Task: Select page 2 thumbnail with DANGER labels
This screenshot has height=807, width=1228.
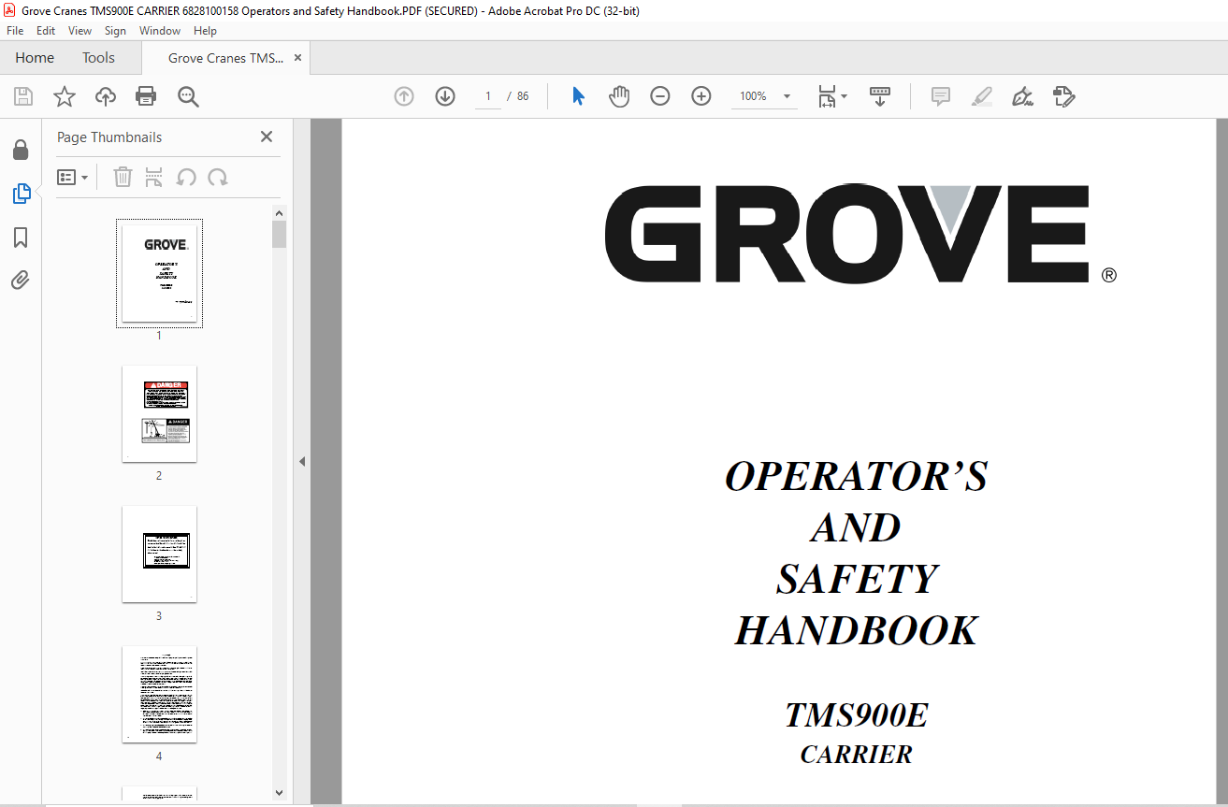Action: click(159, 413)
